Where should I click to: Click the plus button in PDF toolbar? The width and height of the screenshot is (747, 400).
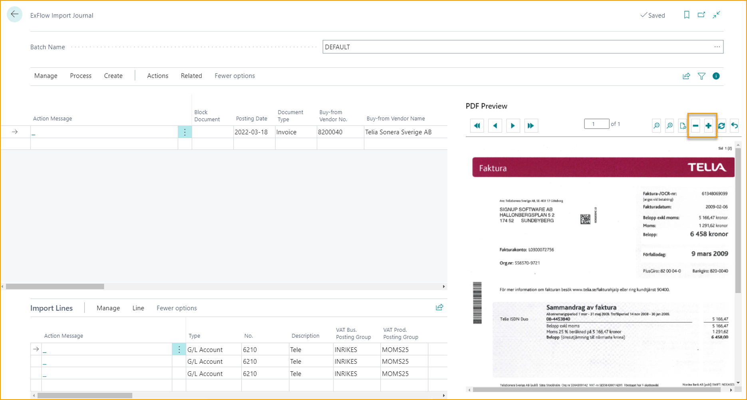coord(709,126)
